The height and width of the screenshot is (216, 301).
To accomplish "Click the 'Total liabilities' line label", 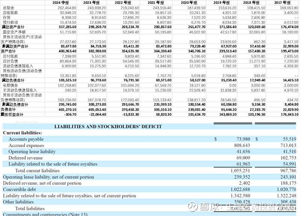I will click(30, 208).
